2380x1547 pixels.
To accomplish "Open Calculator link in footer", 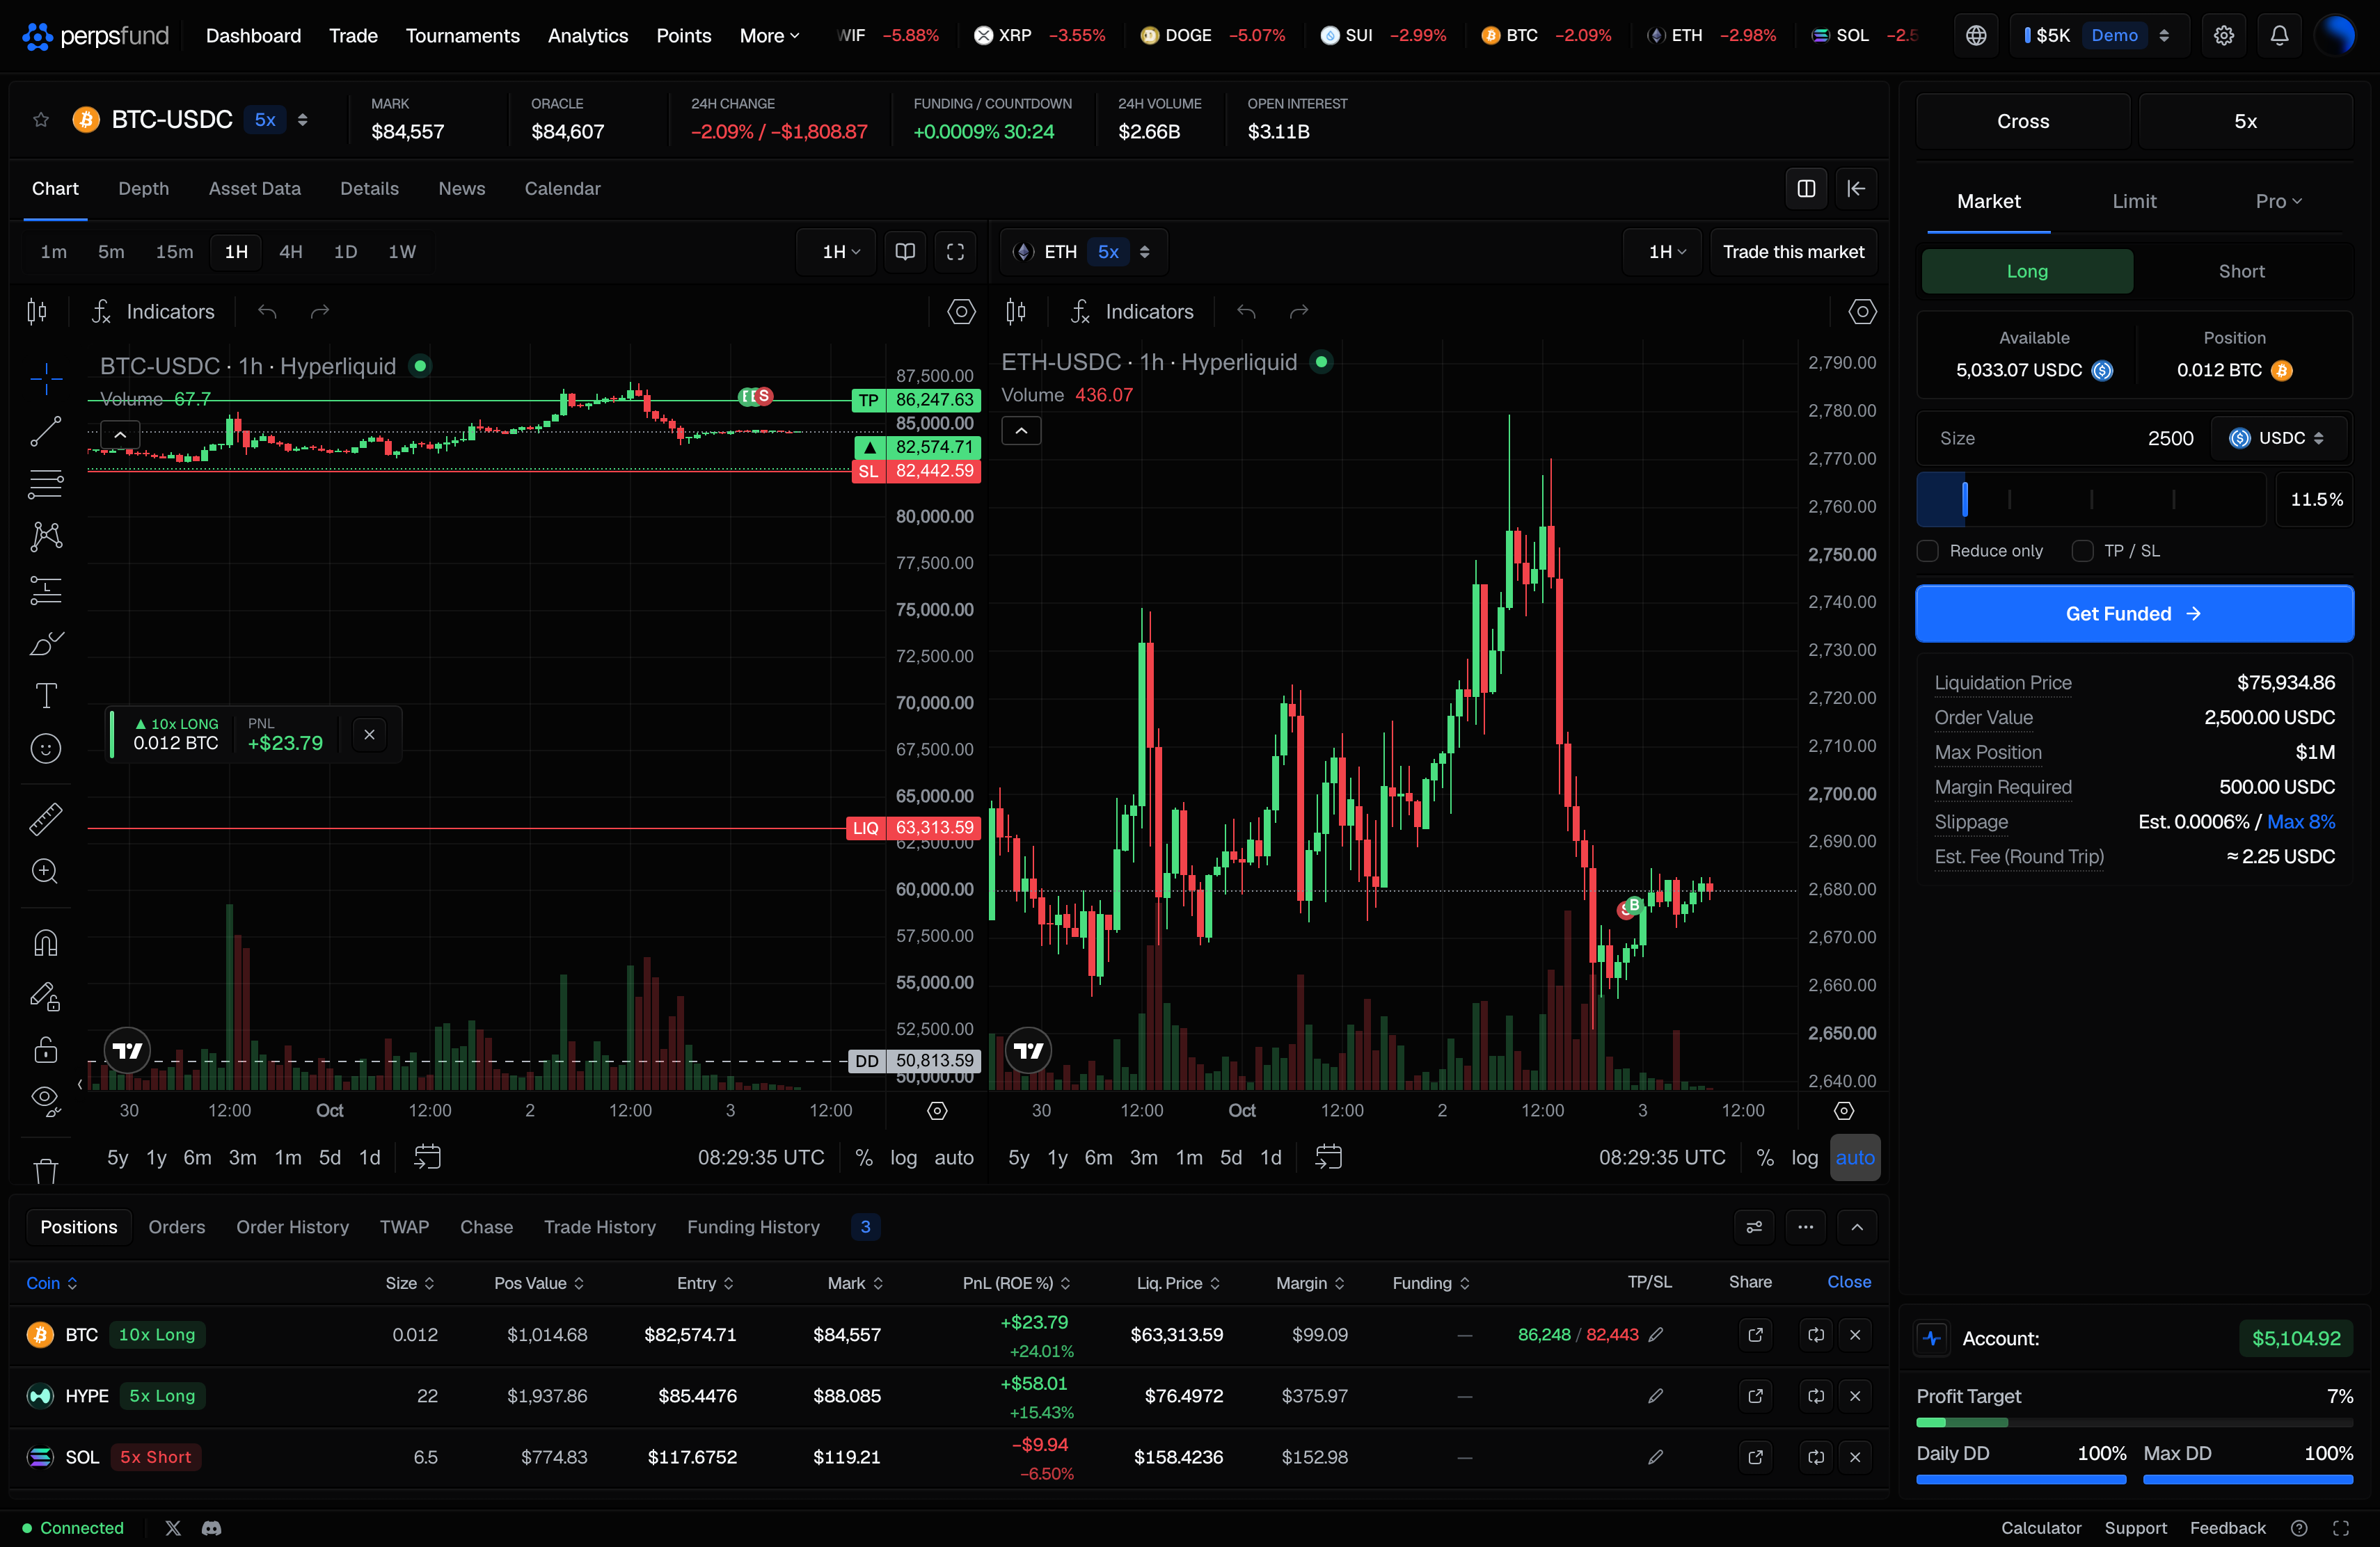I will [x=2040, y=1528].
